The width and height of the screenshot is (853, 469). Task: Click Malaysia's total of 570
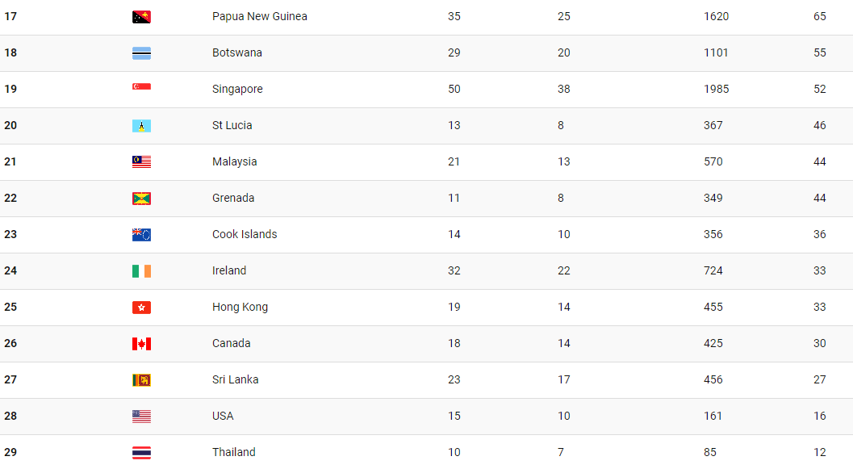point(713,161)
